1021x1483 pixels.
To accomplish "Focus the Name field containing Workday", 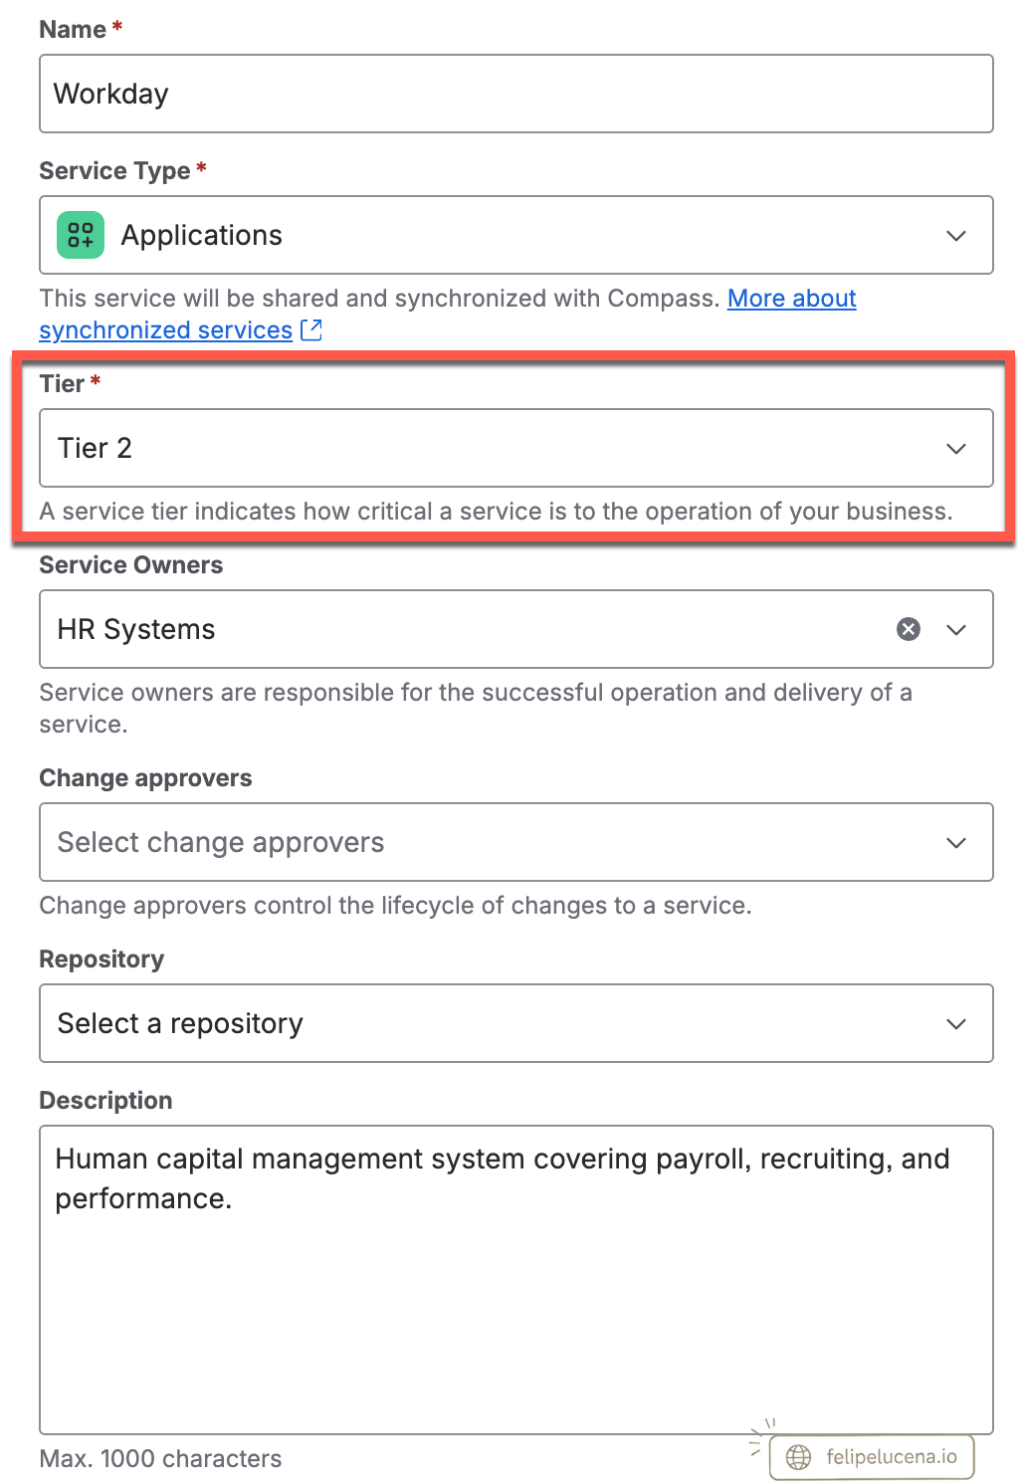I will click(516, 94).
